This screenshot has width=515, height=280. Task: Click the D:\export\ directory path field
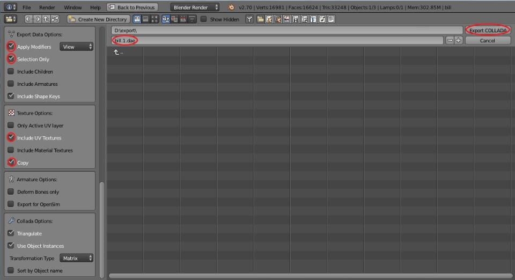click(286, 30)
